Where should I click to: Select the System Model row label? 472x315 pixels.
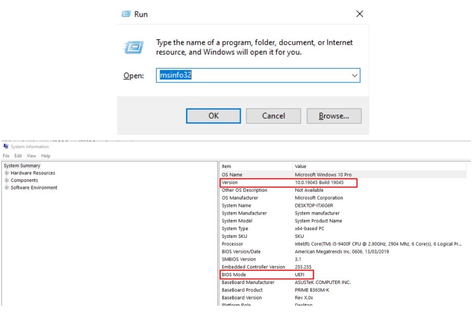click(237, 220)
